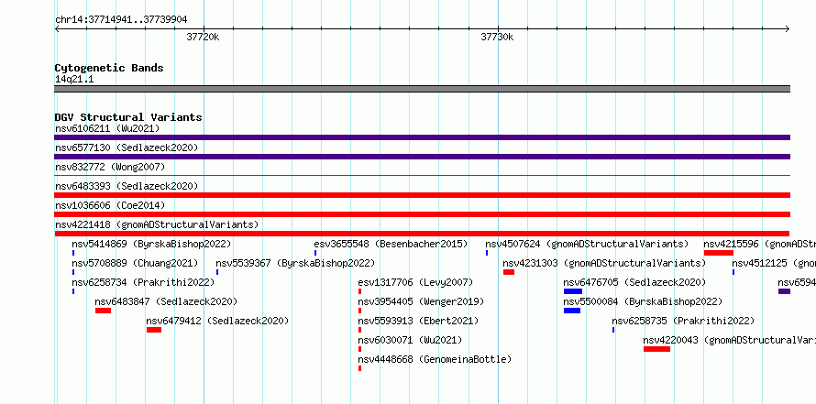Select the nsv6483847 (Sedlazeck2020) label

pyautogui.click(x=166, y=301)
